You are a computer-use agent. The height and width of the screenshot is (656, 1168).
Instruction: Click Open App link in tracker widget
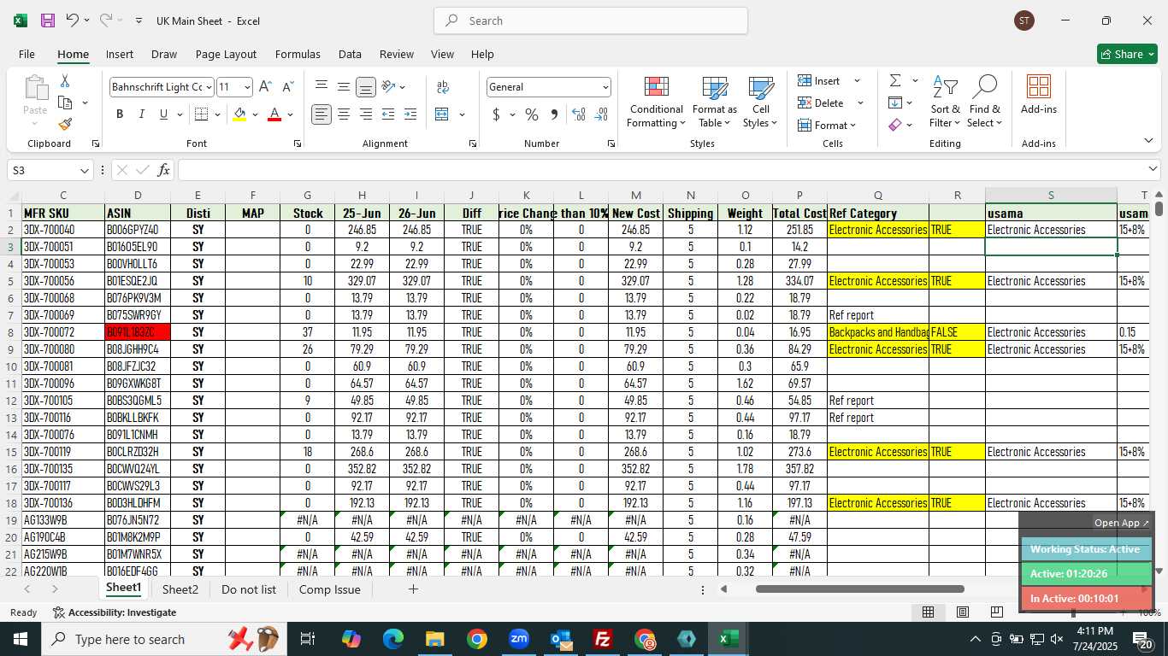coord(1122,523)
